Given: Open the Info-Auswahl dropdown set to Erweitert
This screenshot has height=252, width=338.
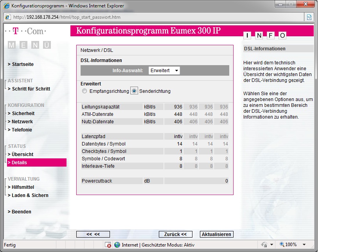Looking at the screenshot, I should coord(164,71).
